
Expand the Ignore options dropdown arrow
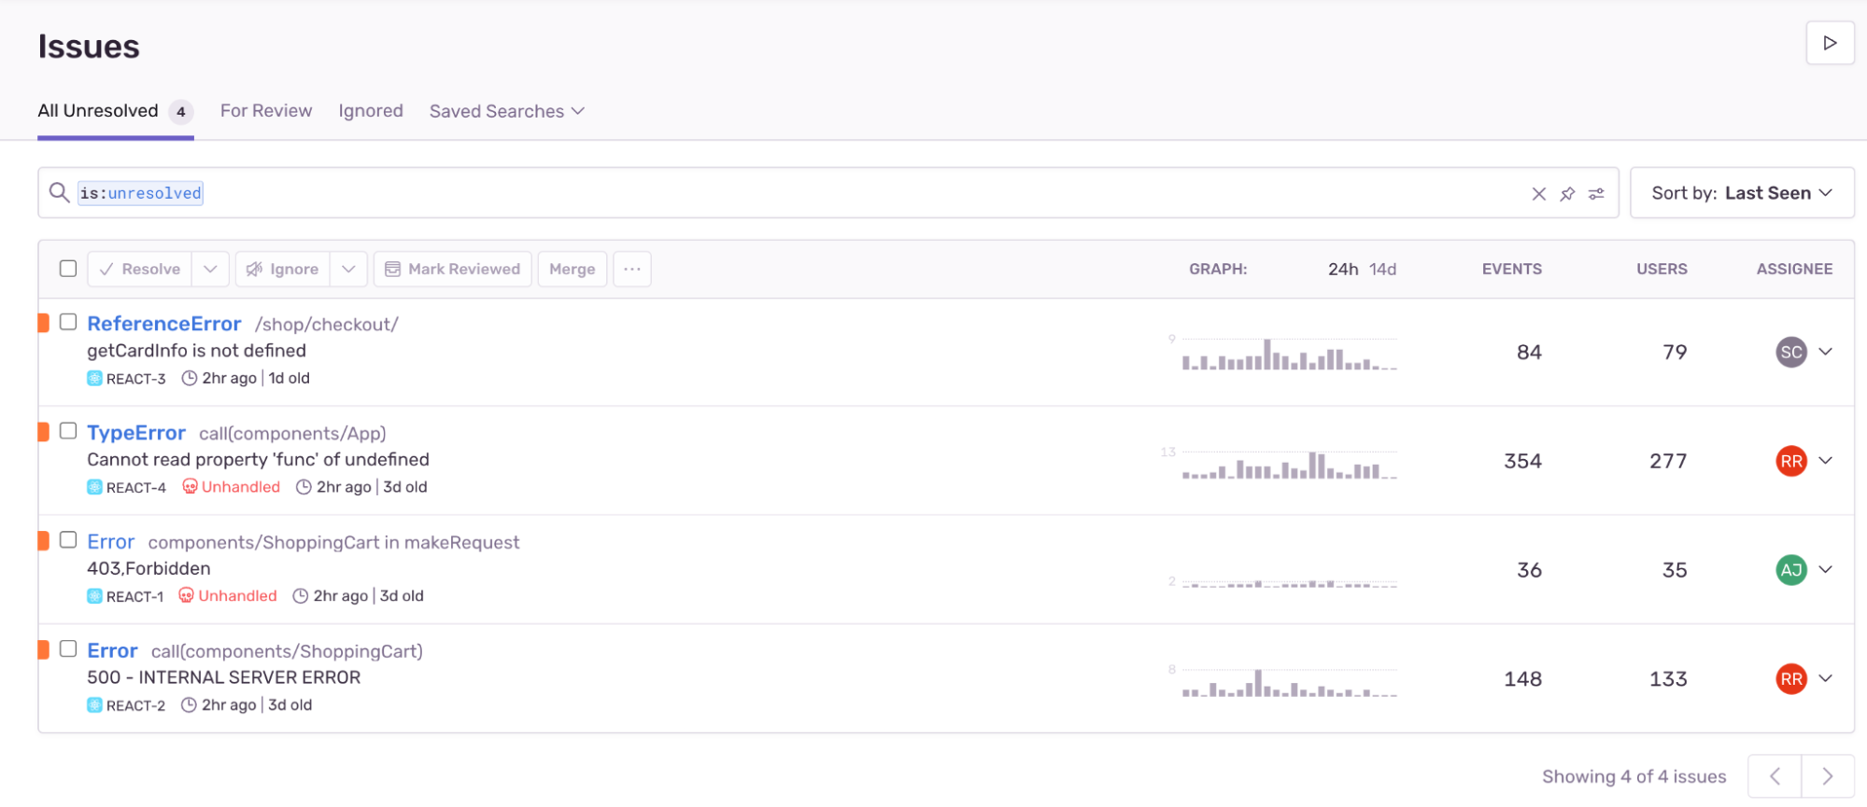(348, 269)
